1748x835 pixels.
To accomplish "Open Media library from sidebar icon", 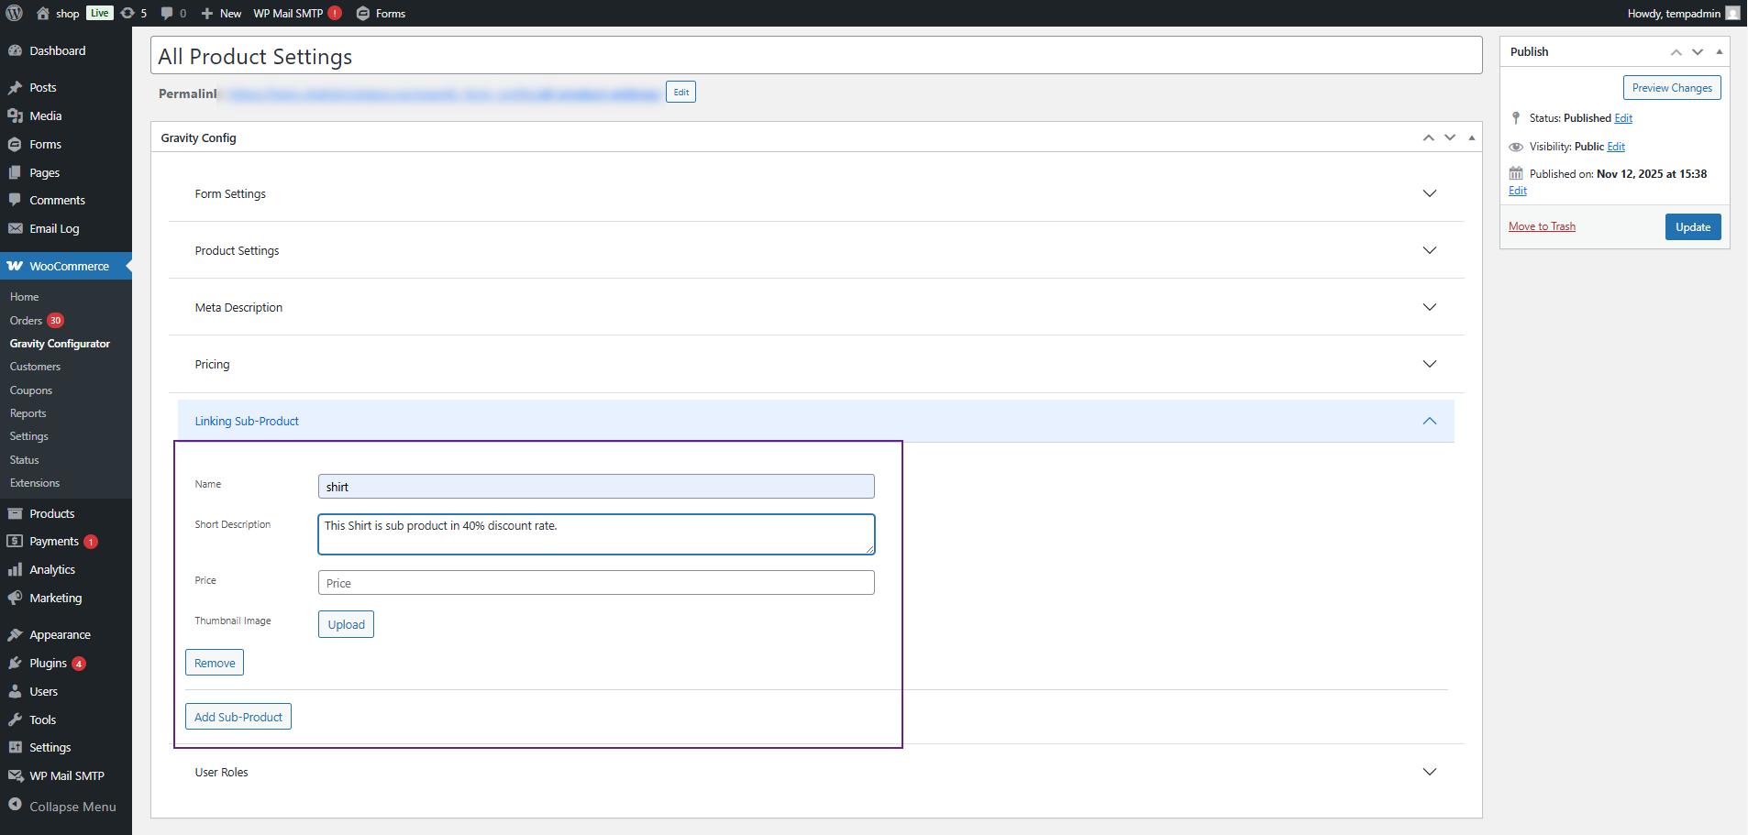I will 15,116.
